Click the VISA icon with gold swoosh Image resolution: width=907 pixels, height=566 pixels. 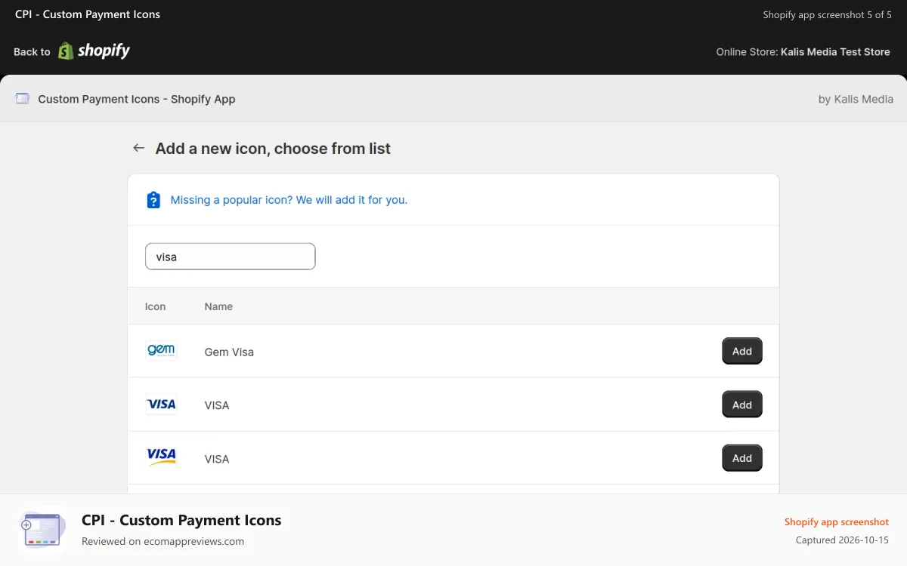coord(161,457)
